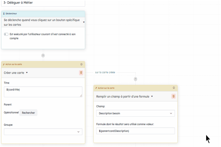Image resolution: width=221 pixels, height=147 pixels.
Task: Click the '3- Déléguer à Métier' name field
Action: pos(43,3)
